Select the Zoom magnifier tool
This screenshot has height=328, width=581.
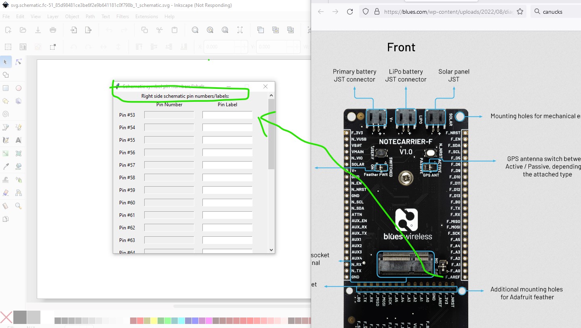click(18, 206)
